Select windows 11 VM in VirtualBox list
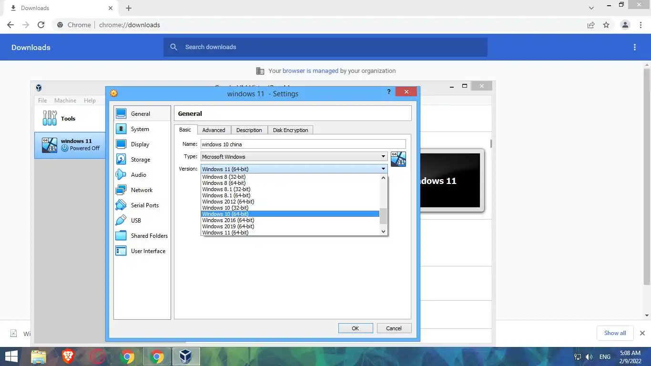The height and width of the screenshot is (366, 651). pos(70,145)
